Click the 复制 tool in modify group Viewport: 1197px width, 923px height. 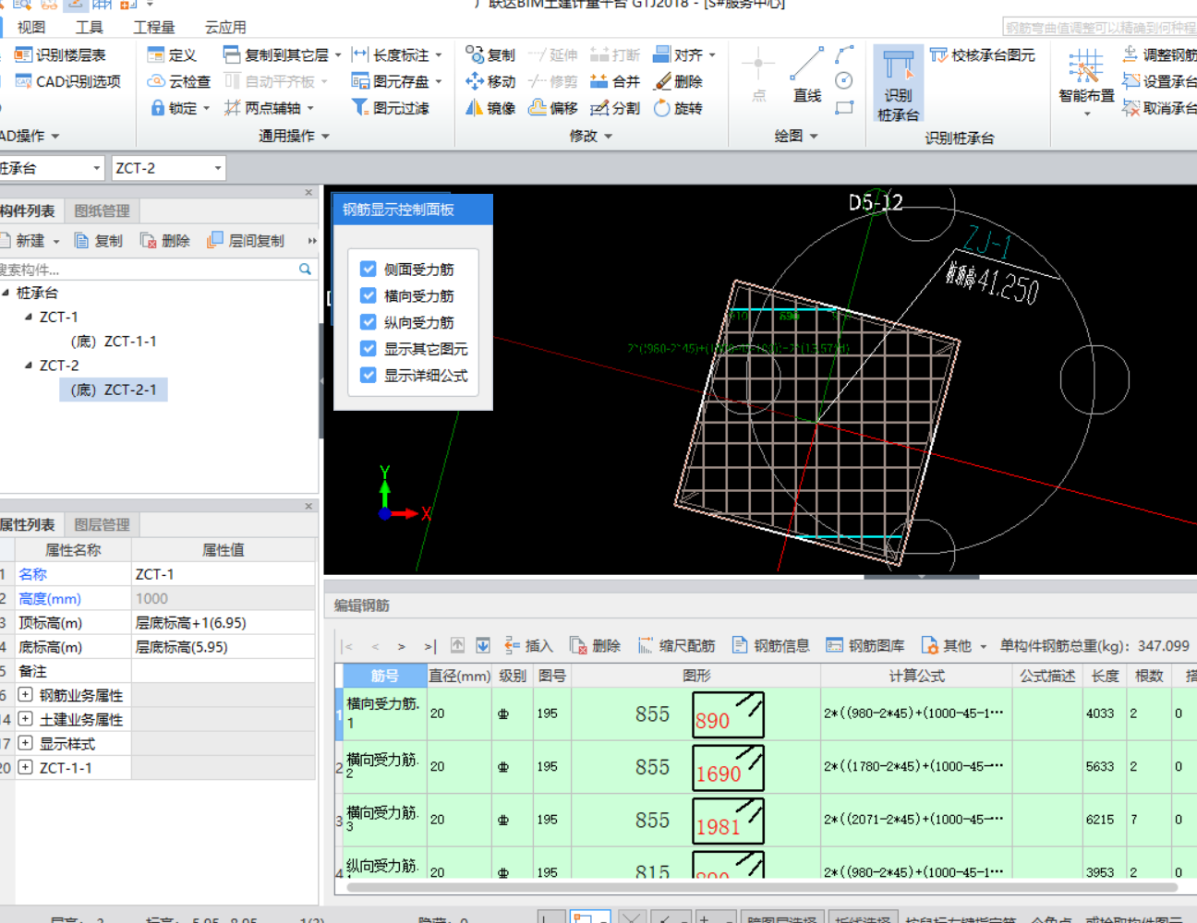coord(490,54)
